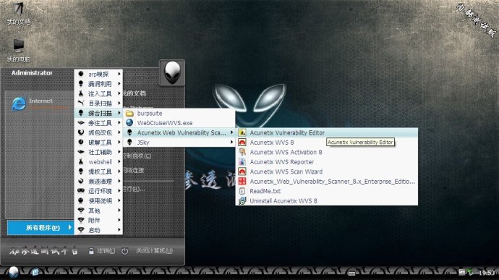Start Acunetix WVS Scan Wizard icon

coord(242,171)
